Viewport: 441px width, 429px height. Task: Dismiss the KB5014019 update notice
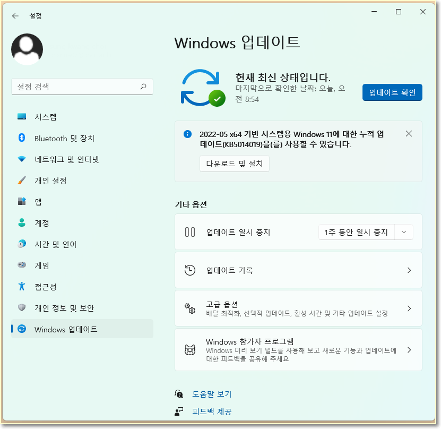coord(409,134)
